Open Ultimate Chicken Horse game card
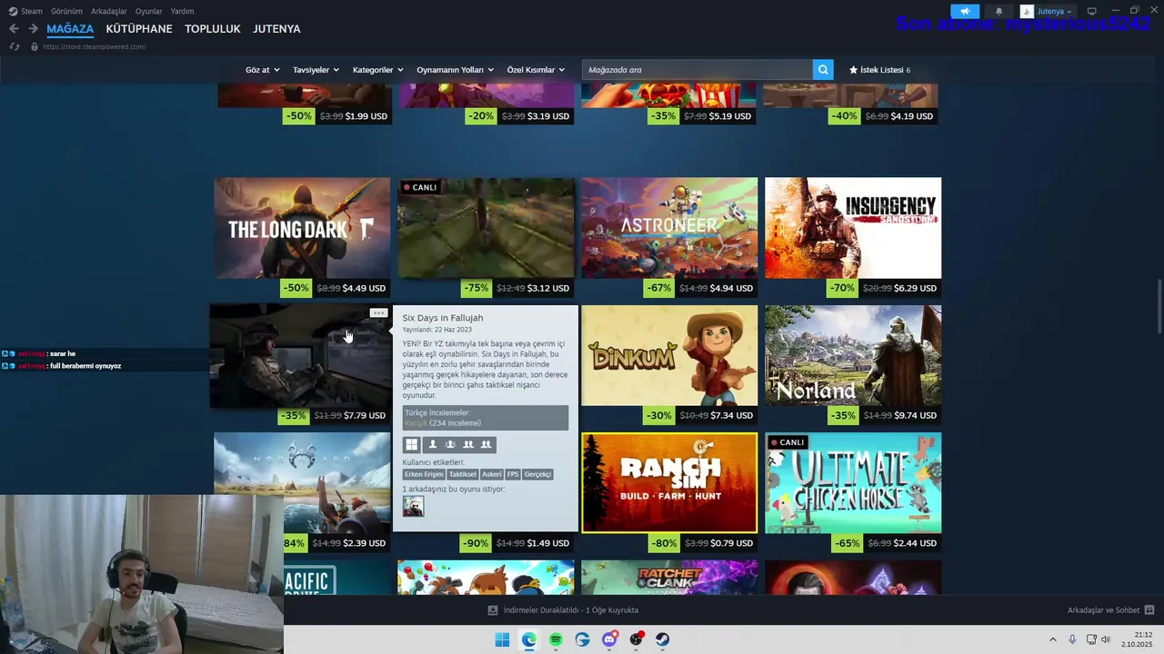This screenshot has width=1164, height=654. [x=853, y=482]
